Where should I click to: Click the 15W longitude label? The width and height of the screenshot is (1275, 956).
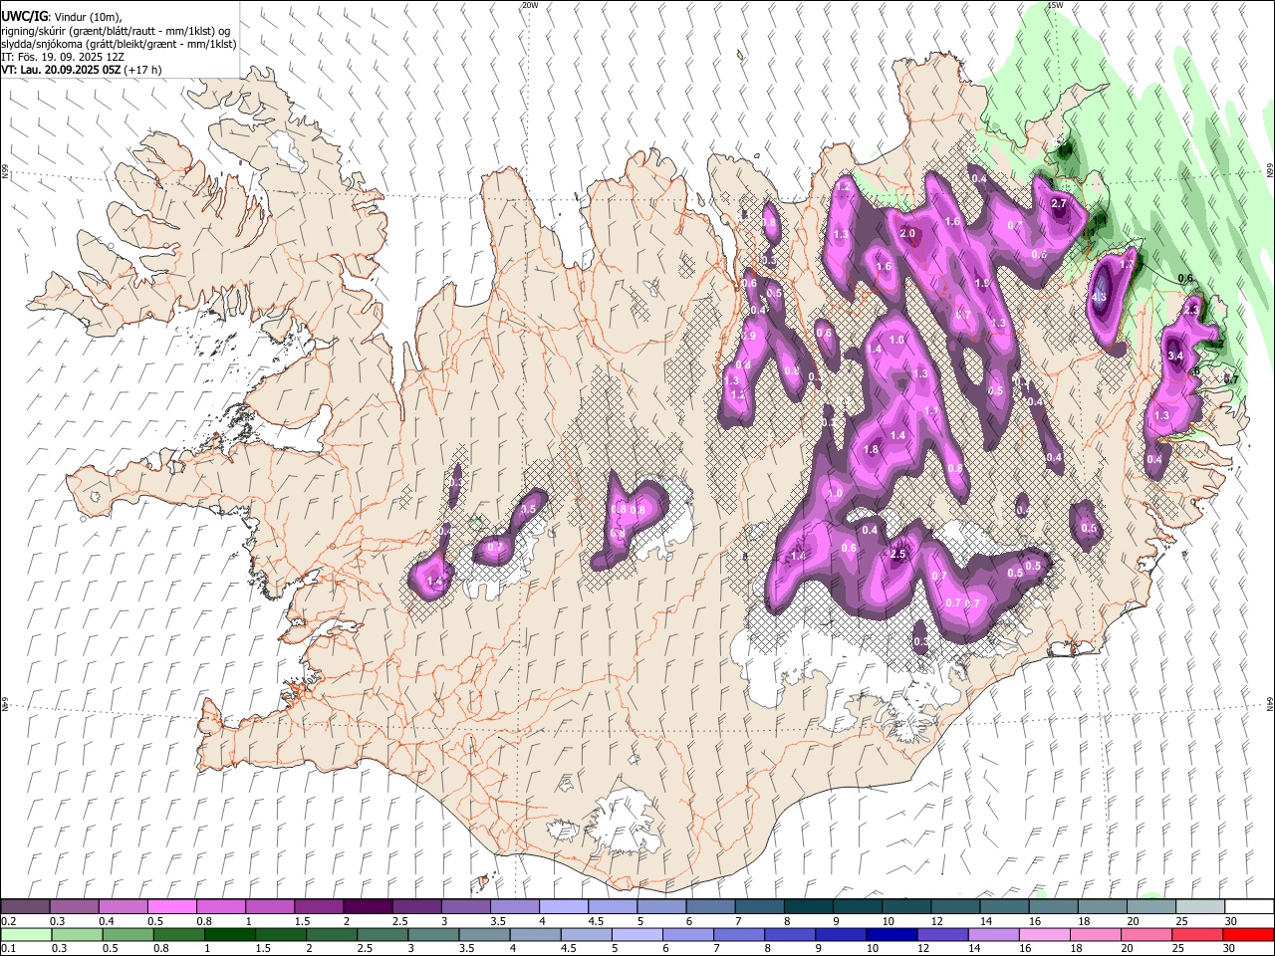(x=1055, y=5)
